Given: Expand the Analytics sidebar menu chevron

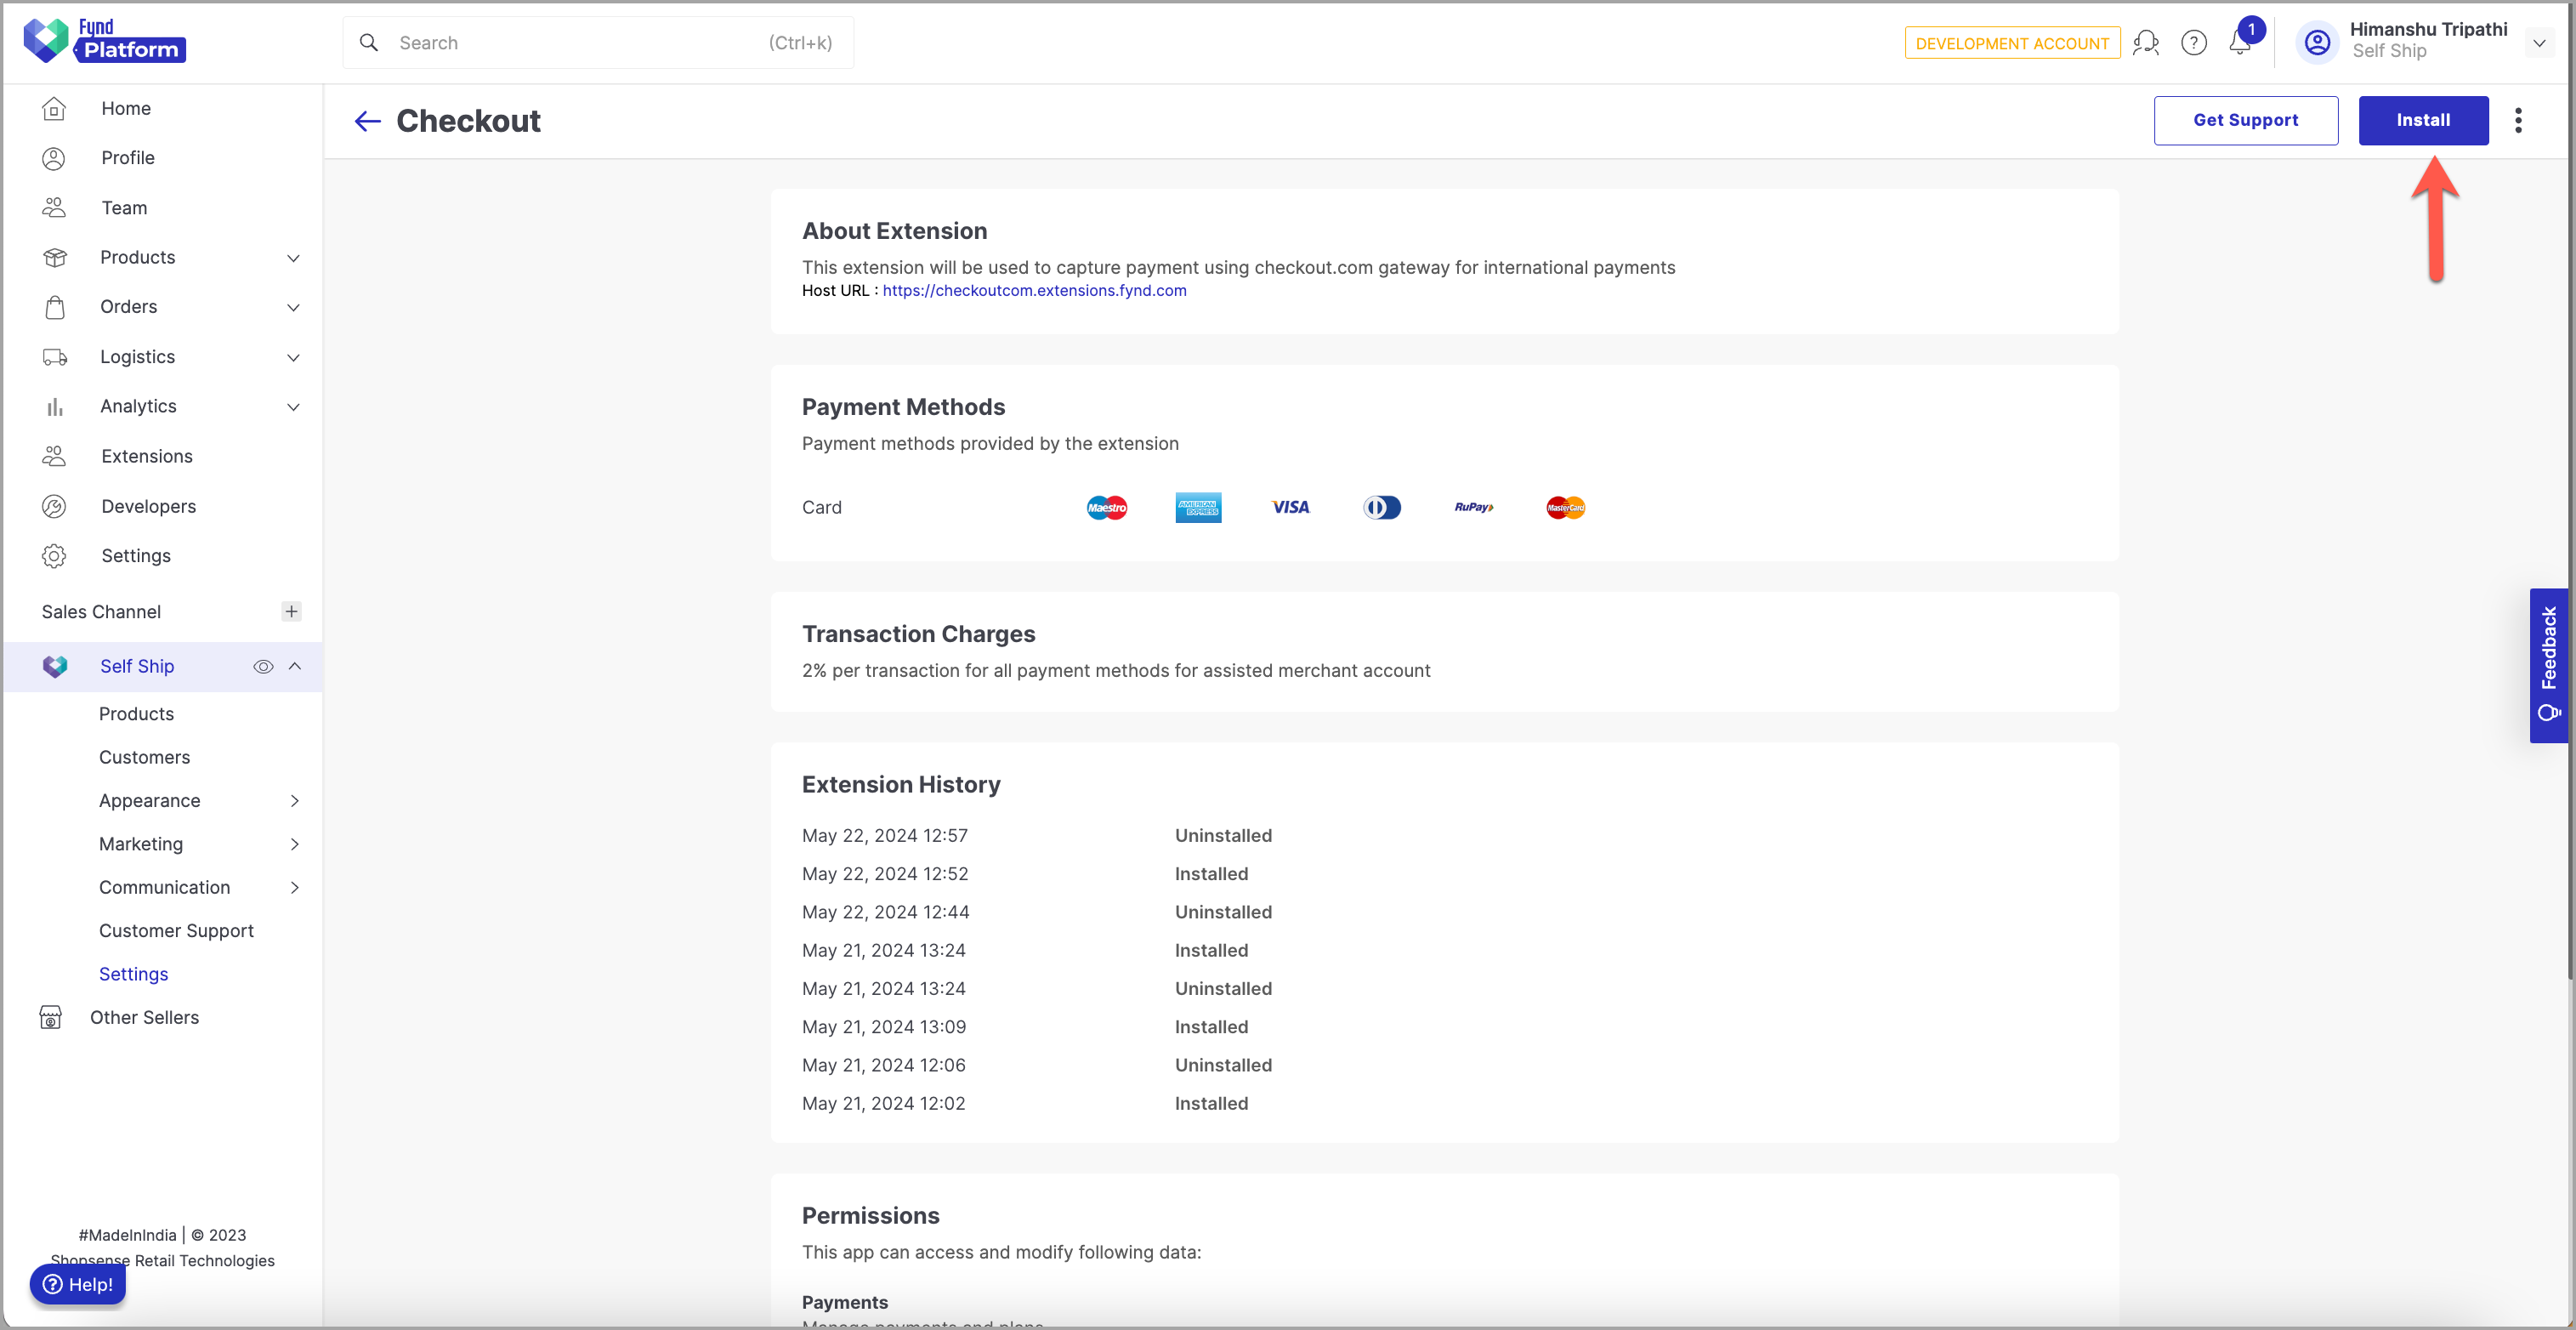Looking at the screenshot, I should pos(293,407).
